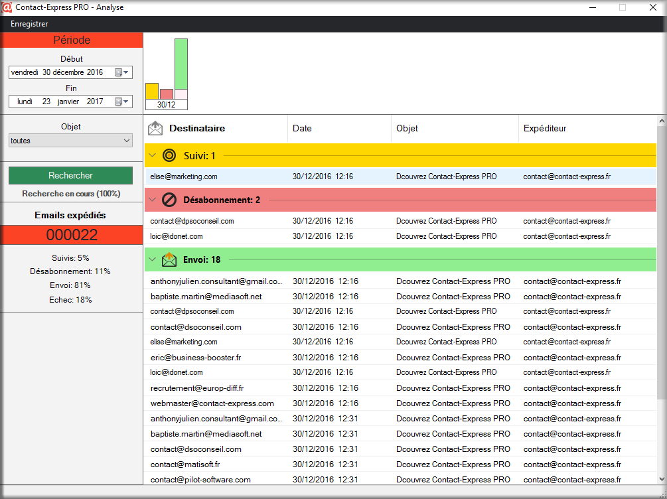
Task: Click the target icon in Suivi group
Action: pyautogui.click(x=169, y=155)
